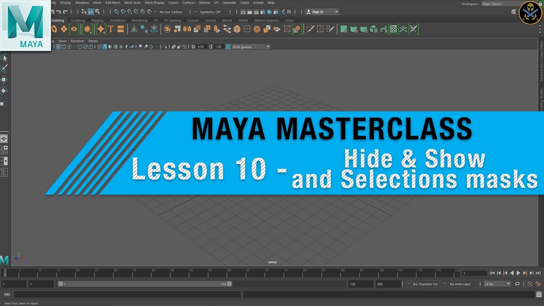Toggle the viewport grid display button
The image size is (544, 306).
(58, 47)
